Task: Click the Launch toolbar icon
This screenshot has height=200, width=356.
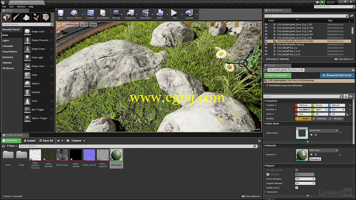Action: click(x=189, y=14)
